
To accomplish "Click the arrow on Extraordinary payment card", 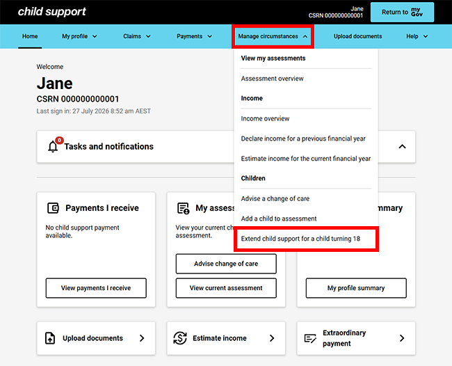I will (x=402, y=338).
